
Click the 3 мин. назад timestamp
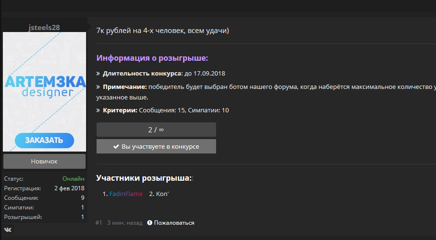coord(125,223)
